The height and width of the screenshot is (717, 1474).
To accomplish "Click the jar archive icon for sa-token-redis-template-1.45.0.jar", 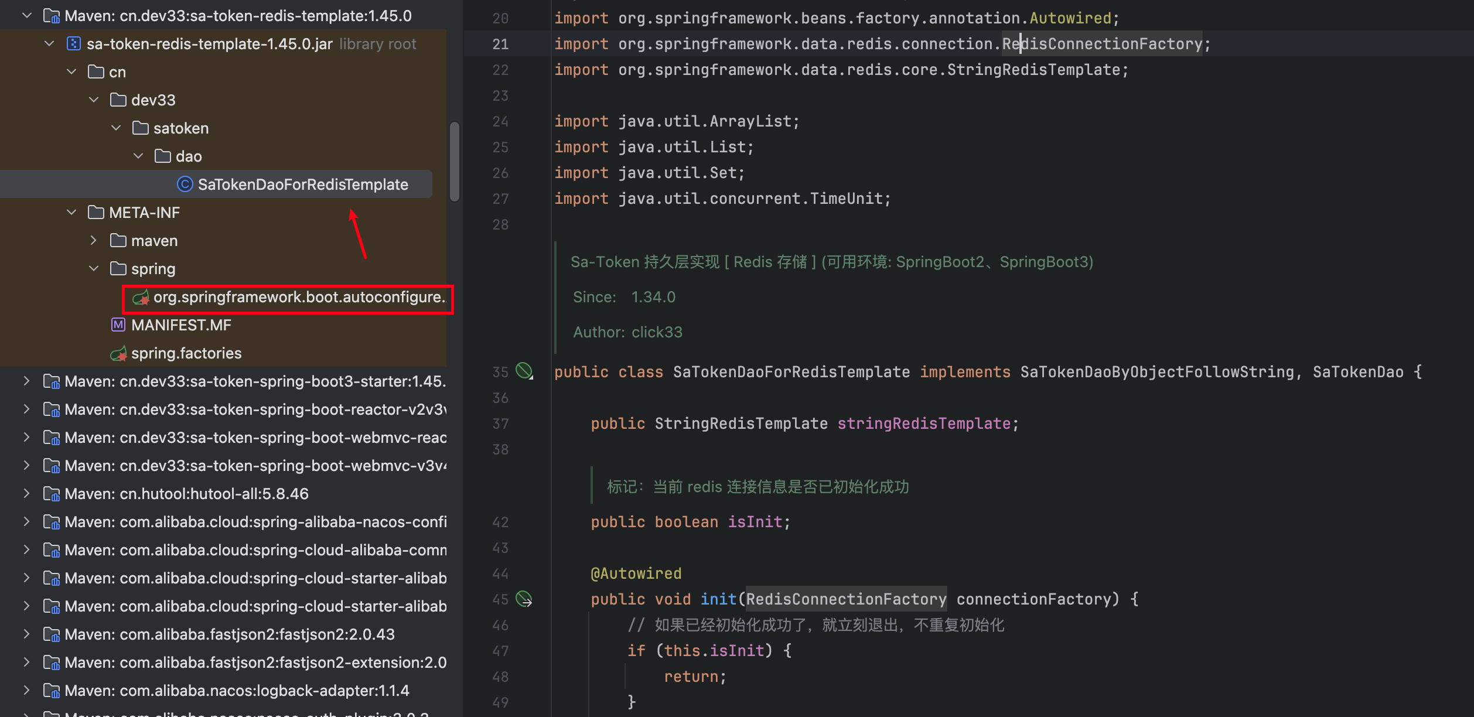I will 74,44.
